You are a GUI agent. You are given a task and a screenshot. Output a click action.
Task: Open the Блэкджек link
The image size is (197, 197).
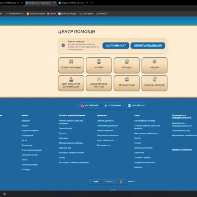tap(64, 138)
